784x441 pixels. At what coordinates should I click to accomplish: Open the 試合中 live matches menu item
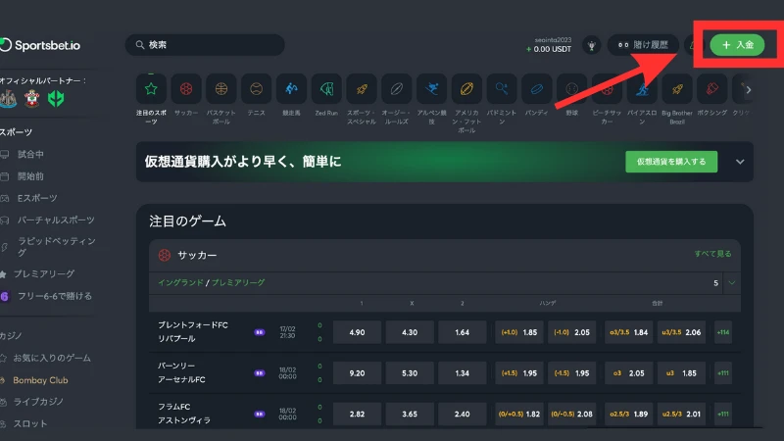click(30, 154)
